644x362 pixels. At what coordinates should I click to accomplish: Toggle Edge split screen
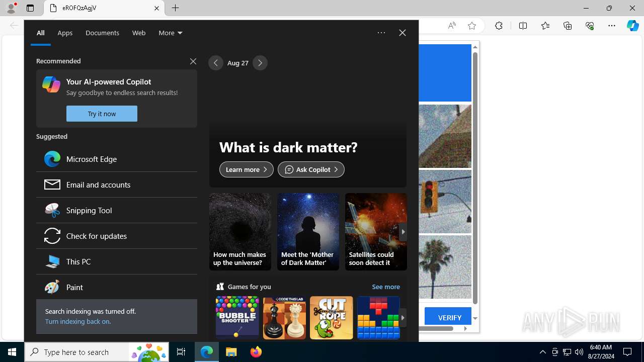pyautogui.click(x=523, y=26)
